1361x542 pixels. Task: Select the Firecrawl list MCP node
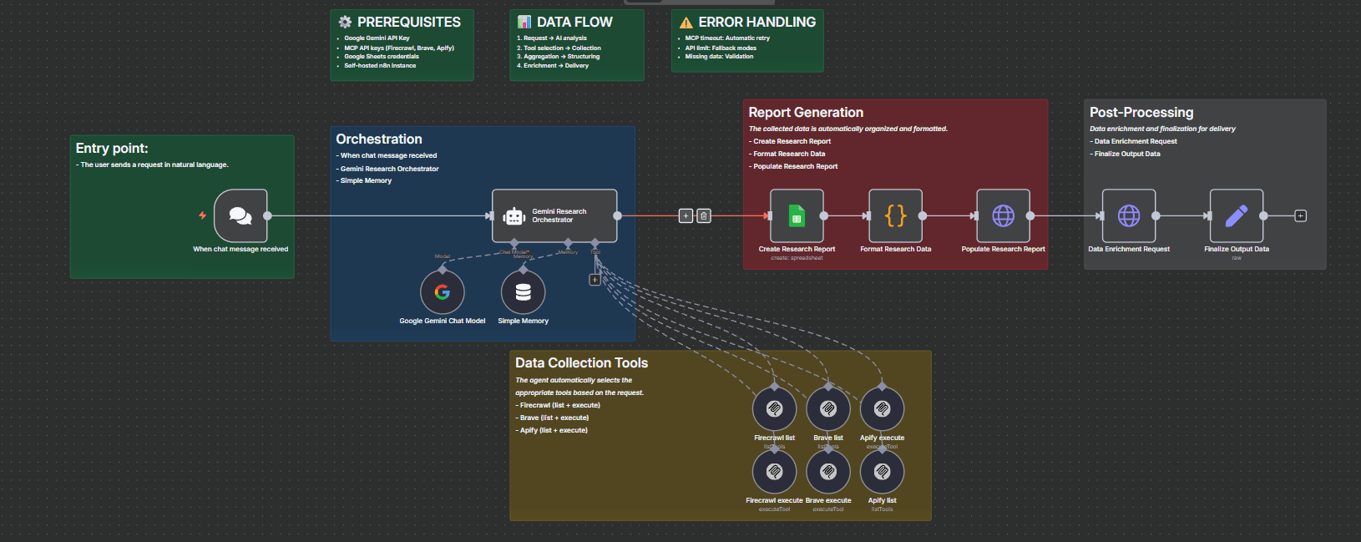coord(775,409)
